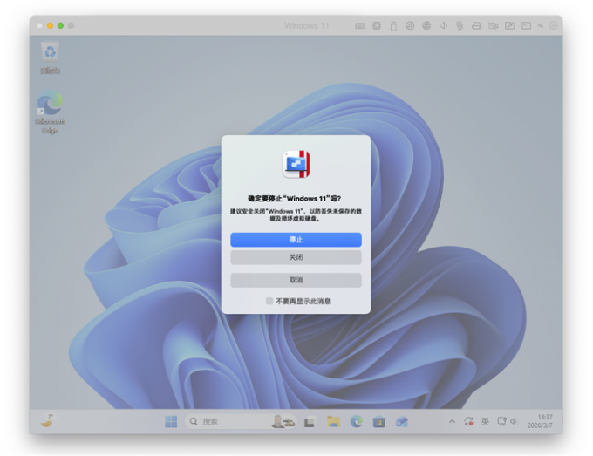
Task: Click the USB device icon in title bar
Action: pyautogui.click(x=393, y=26)
